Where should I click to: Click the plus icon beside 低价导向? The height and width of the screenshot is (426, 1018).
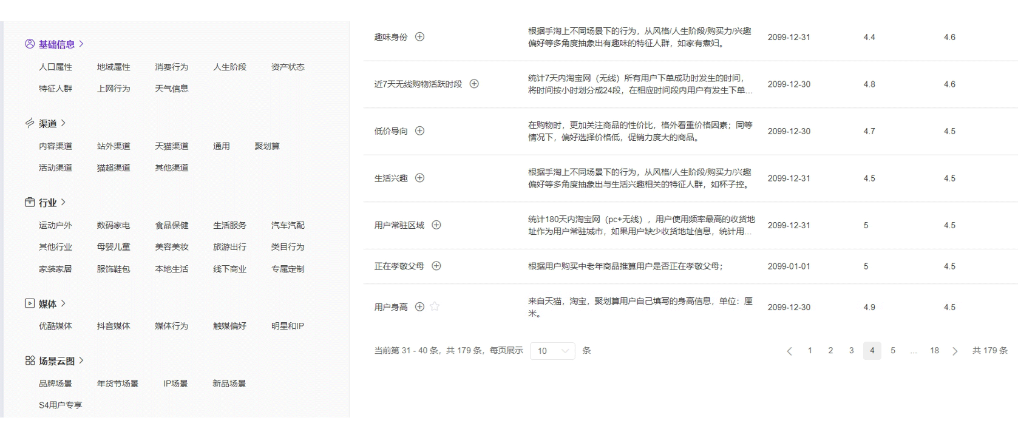pos(419,131)
